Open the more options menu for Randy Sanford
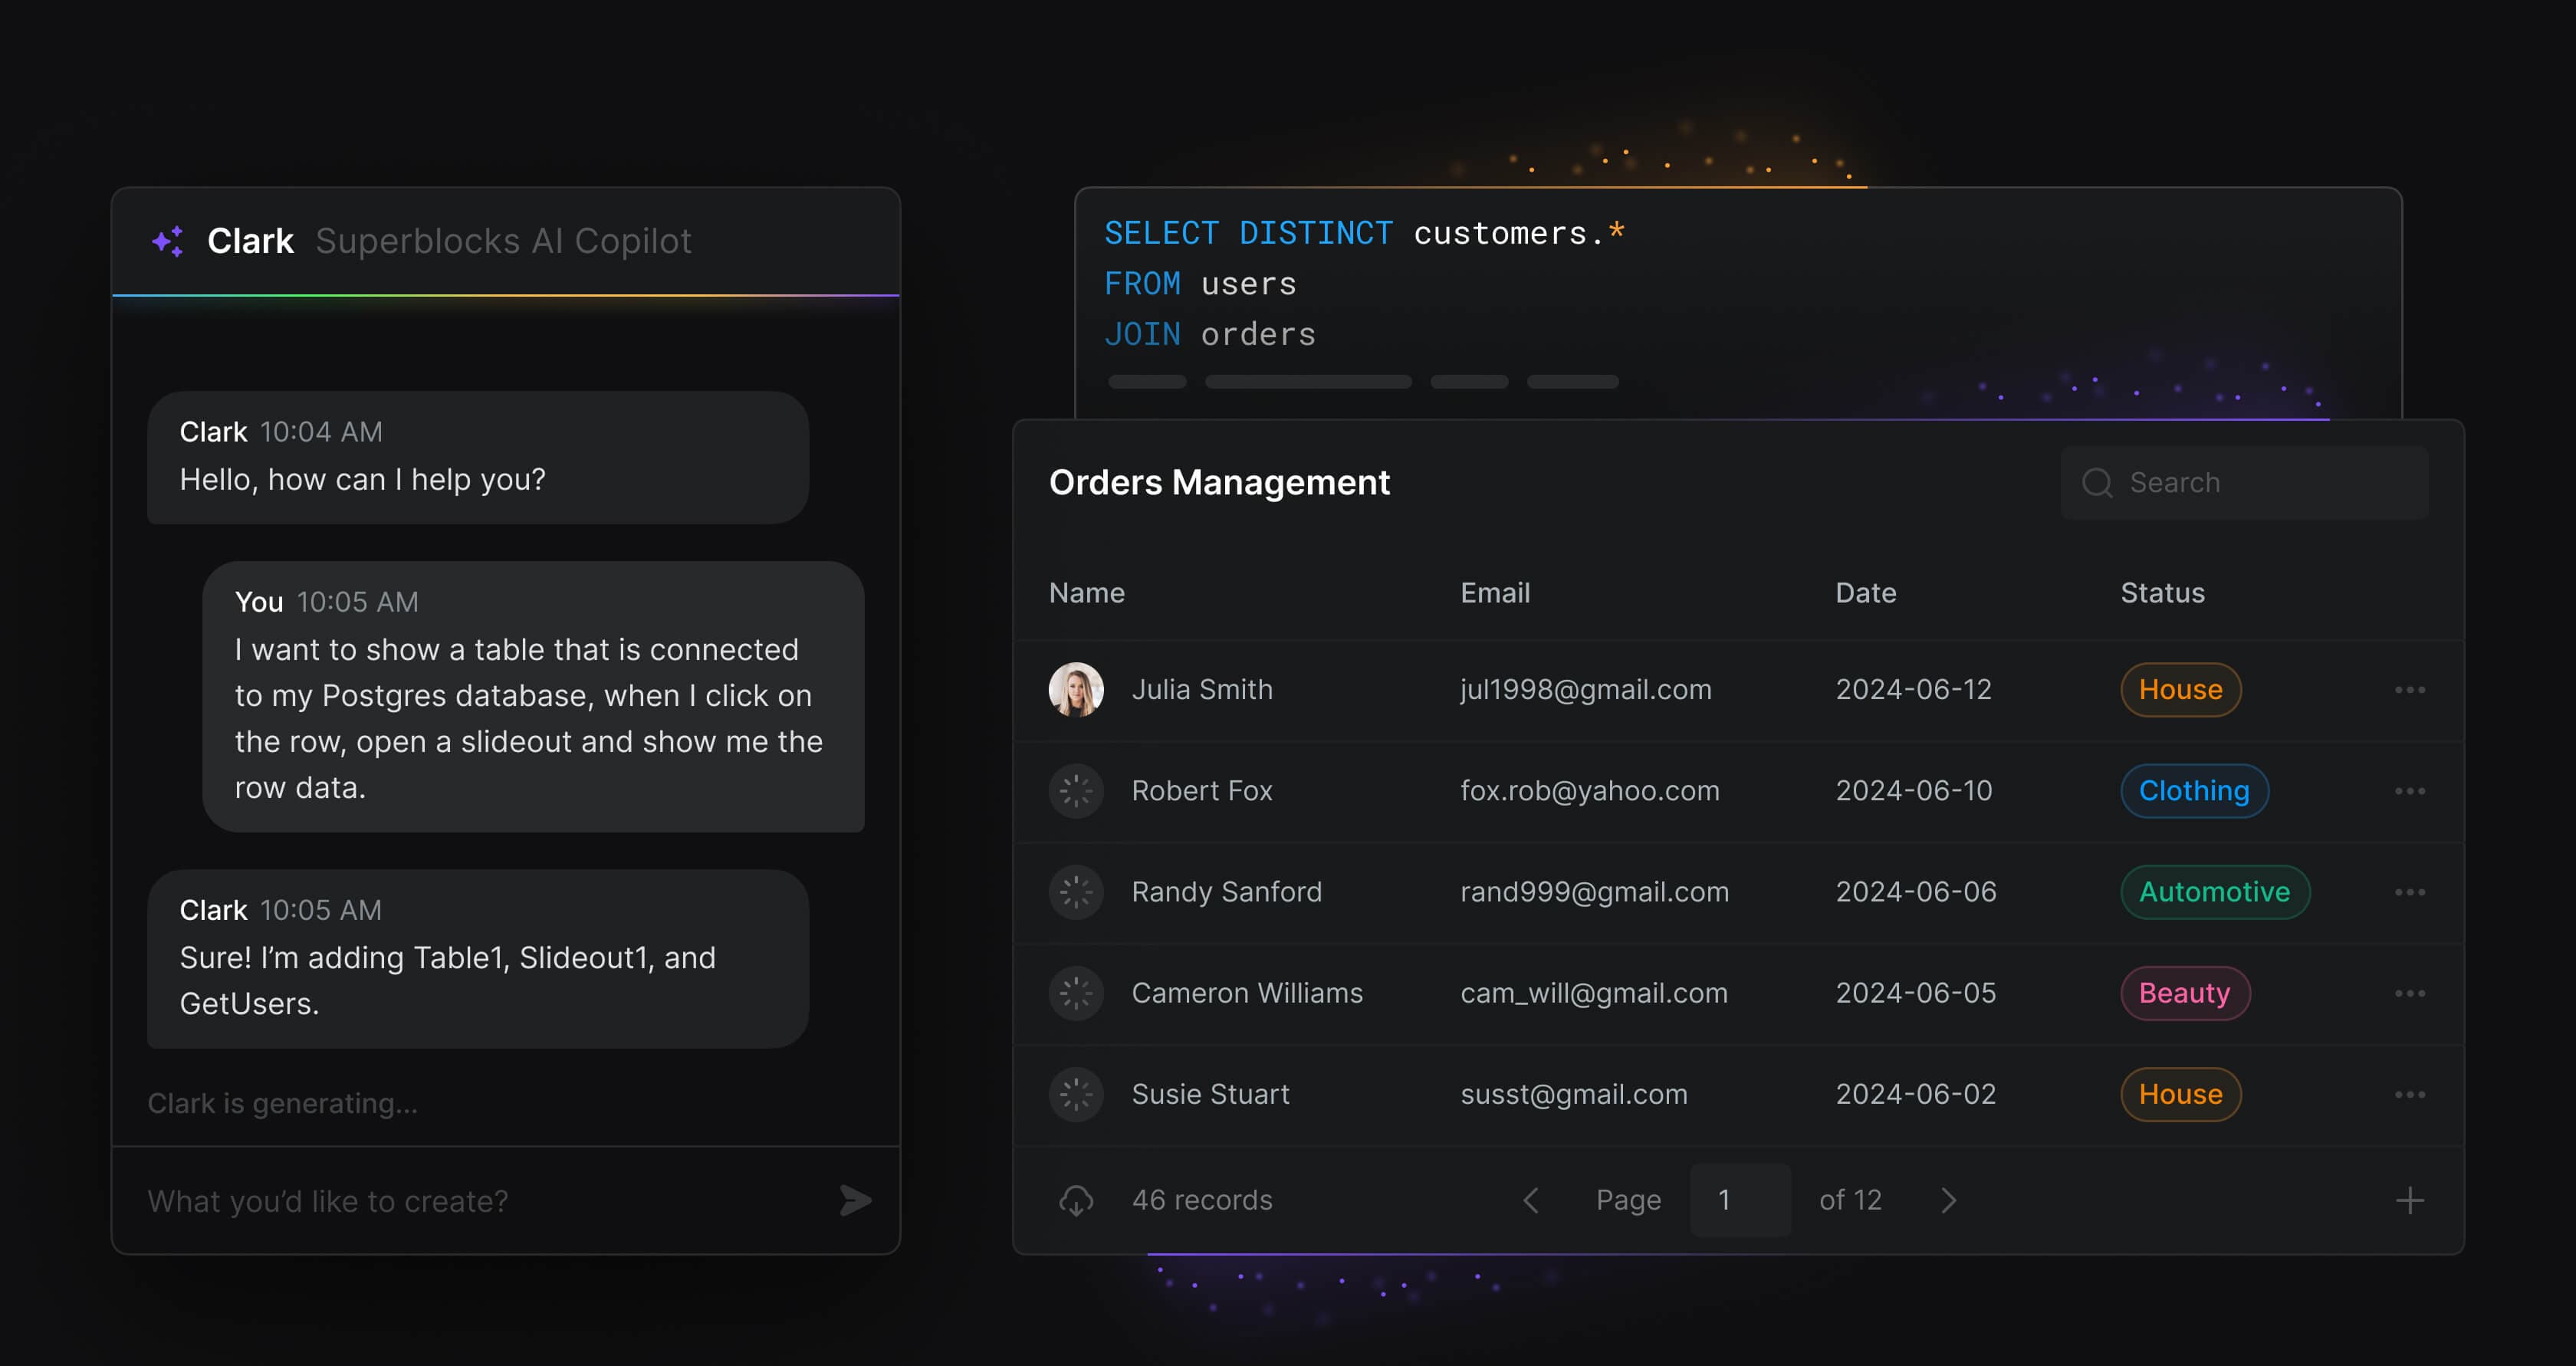This screenshot has height=1366, width=2576. [x=2410, y=892]
